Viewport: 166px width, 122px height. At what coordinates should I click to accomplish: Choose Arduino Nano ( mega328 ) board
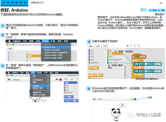click(x=56, y=52)
